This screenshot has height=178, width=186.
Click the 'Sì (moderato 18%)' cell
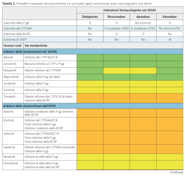(x=117, y=28)
